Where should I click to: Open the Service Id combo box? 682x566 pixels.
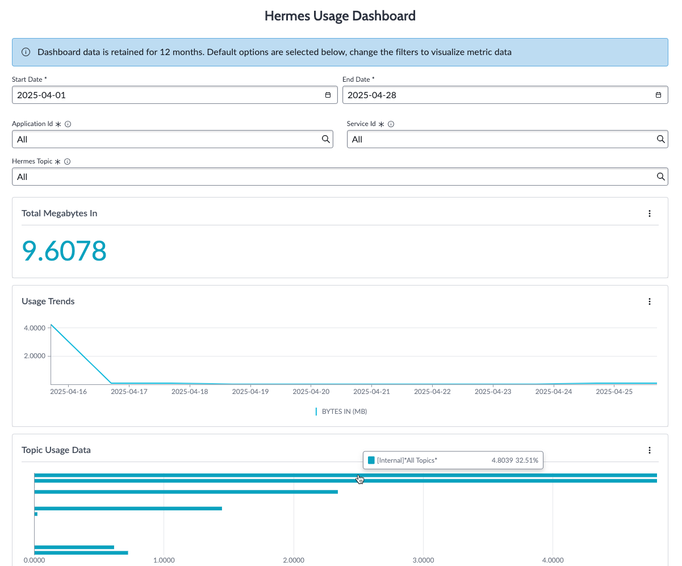(x=508, y=139)
